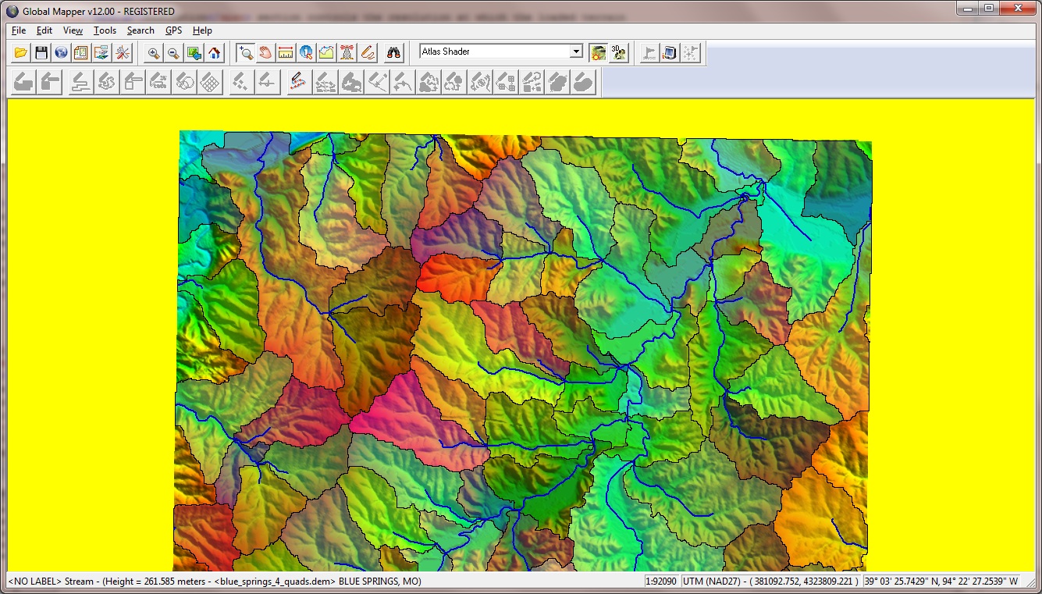This screenshot has height=594, width=1042.
Task: Click the Zoom In magnifier with plus
Action: [154, 53]
